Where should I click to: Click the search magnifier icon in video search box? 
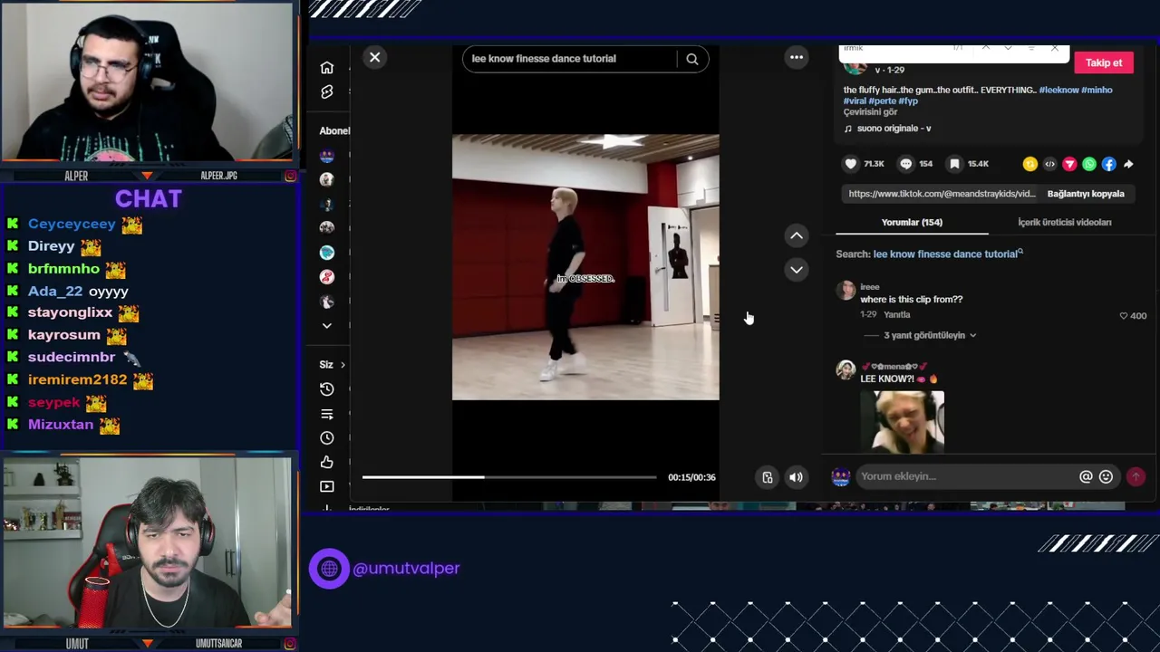(x=692, y=59)
